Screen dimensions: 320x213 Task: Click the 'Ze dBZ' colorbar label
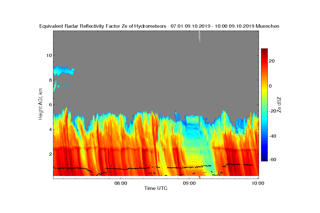pyautogui.click(x=279, y=105)
